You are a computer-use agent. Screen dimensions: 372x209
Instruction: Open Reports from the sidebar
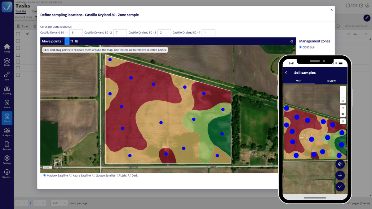pyautogui.click(x=7, y=146)
